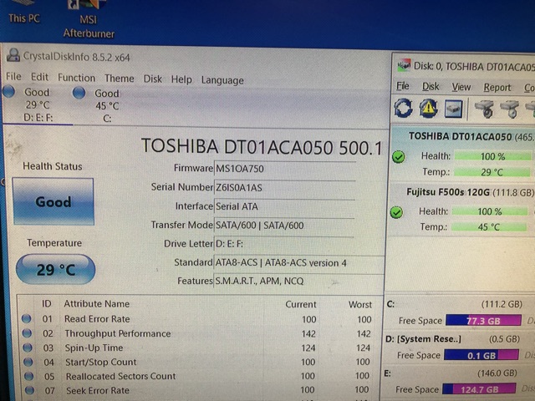Open the Language menu
535x401 pixels.
coord(222,80)
